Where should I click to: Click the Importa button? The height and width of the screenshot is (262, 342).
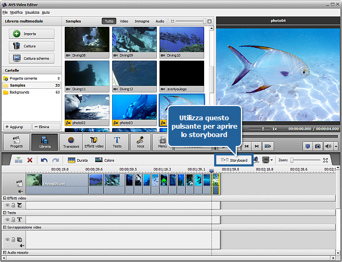click(x=31, y=34)
